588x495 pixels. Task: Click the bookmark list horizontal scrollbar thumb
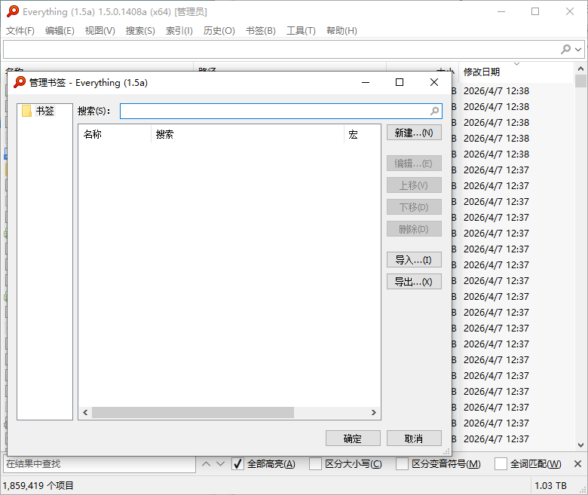click(193, 413)
